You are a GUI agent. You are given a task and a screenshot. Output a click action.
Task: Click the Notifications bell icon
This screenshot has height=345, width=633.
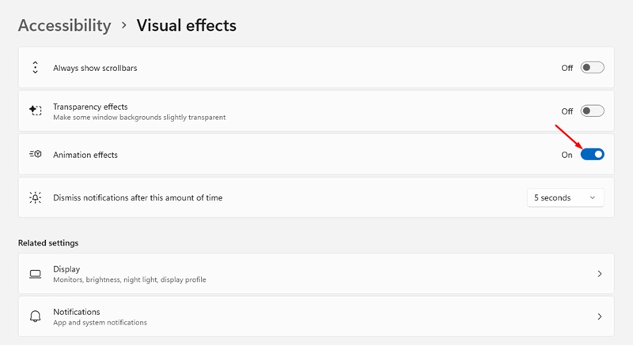pyautogui.click(x=35, y=317)
